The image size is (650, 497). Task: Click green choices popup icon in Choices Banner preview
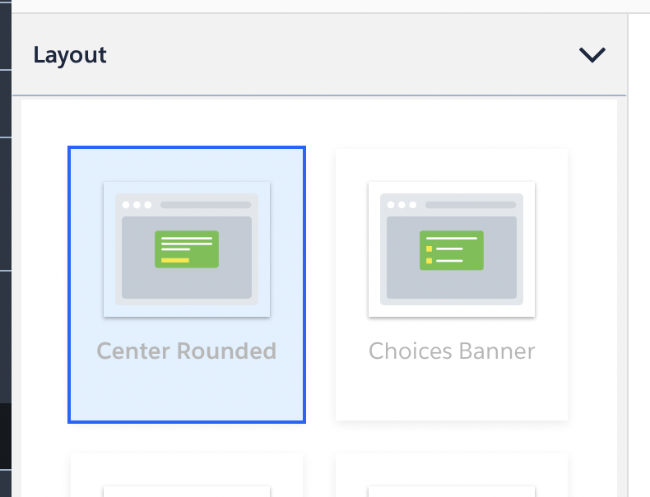[452, 250]
